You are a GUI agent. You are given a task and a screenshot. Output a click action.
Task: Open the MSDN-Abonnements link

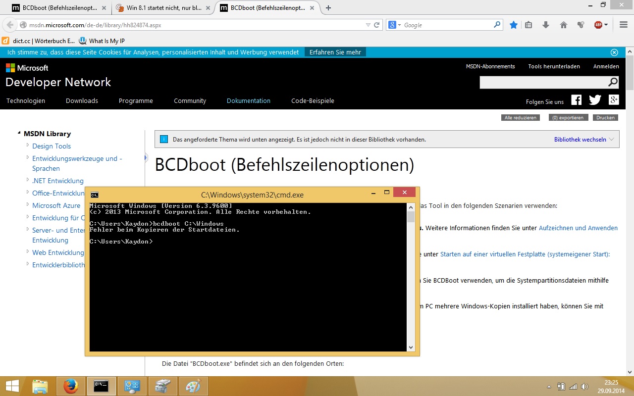tap(490, 66)
